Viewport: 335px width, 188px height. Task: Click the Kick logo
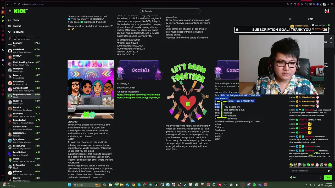(21, 11)
